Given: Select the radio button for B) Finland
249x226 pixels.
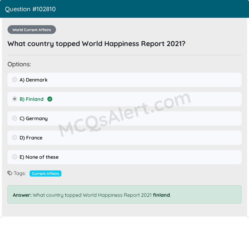Looking at the screenshot, I should (15, 99).
